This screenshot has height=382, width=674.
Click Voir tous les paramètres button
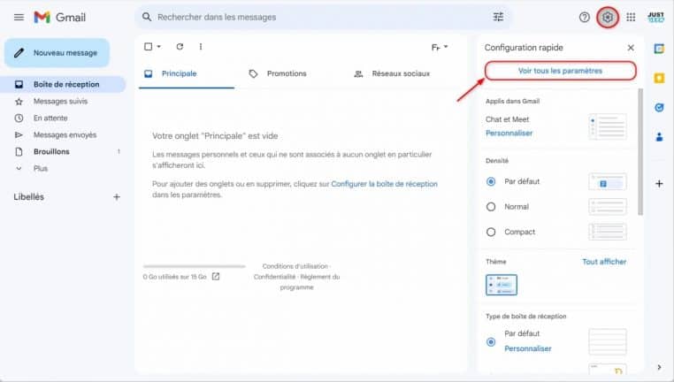(x=560, y=71)
